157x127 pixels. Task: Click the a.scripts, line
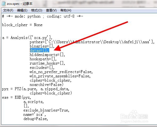tap(34, 102)
